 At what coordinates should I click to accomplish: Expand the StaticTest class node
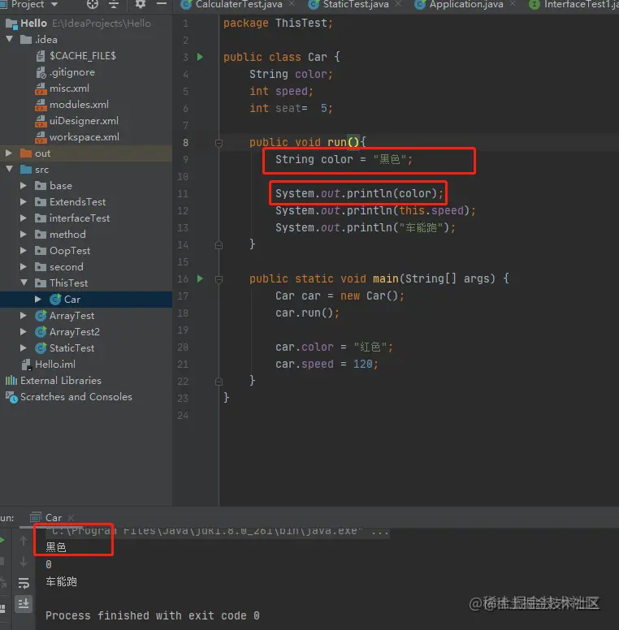[x=24, y=348]
